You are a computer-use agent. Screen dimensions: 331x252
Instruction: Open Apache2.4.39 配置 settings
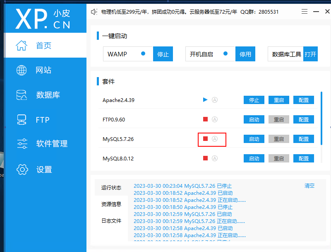click(304, 100)
